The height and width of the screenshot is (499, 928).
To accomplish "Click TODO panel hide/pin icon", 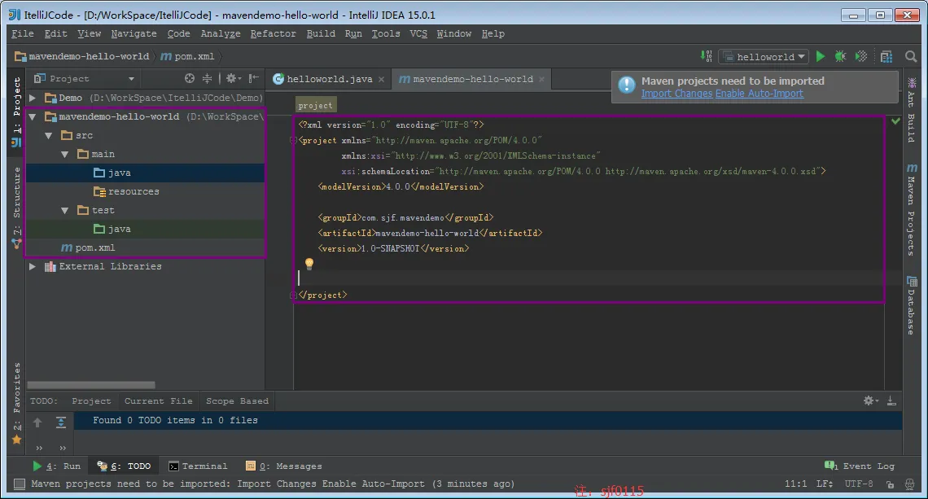I will click(x=891, y=401).
